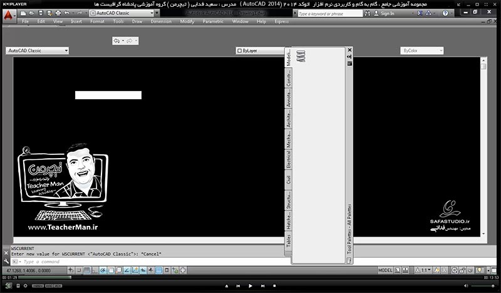The width and height of the screenshot is (501, 293).
Task: Click the spring tool in Tool Palettes
Action: [x=301, y=56]
